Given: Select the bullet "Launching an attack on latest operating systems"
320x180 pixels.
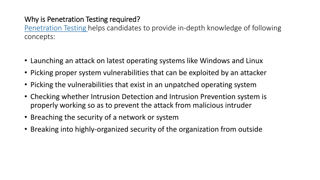Looking at the screenshot, I should pos(147,61).
